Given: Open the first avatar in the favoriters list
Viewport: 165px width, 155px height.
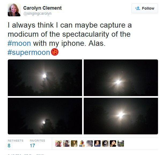Looking at the screenshot, I should click(58, 143).
